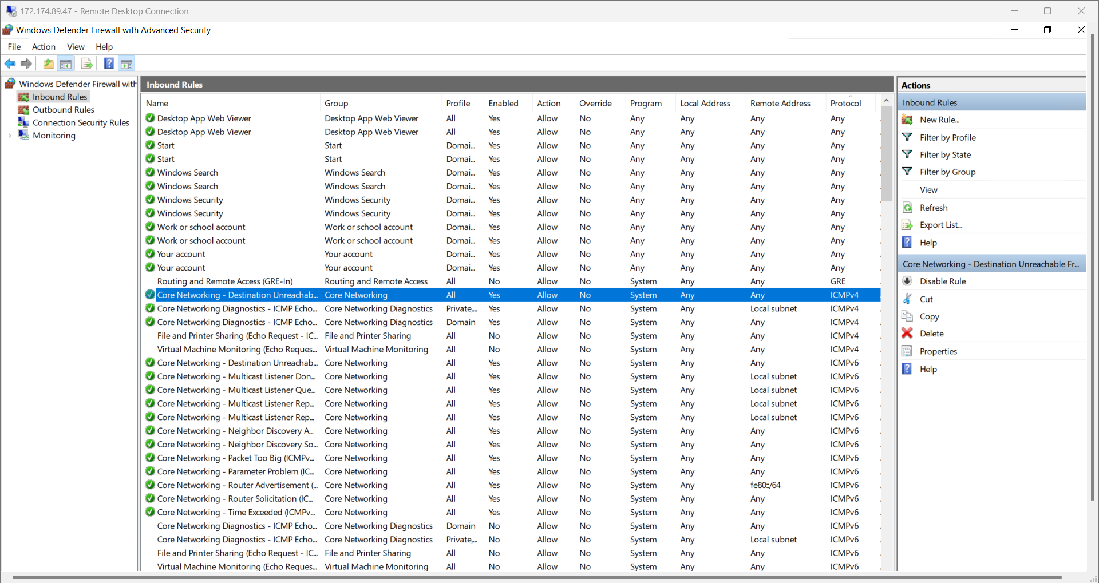Screen dimensions: 1099x583
Task: Click the rules list vertical scrollbar thumb
Action: coord(887,154)
